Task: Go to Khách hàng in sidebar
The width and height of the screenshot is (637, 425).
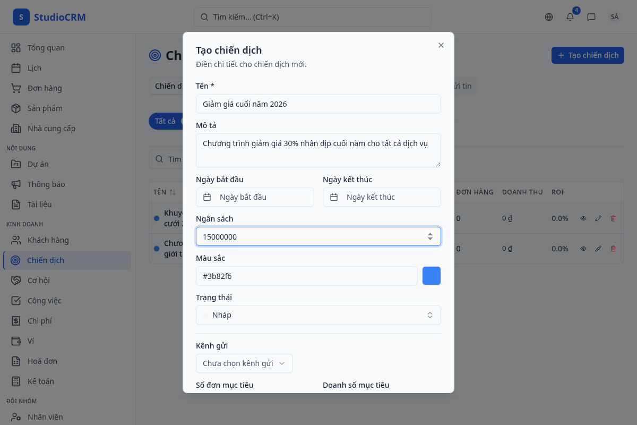Action: (48, 240)
